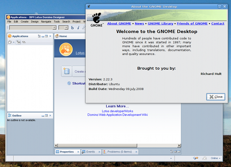The image size is (231, 167).
Task: Open the Navigate menu
Action: coord(46,22)
